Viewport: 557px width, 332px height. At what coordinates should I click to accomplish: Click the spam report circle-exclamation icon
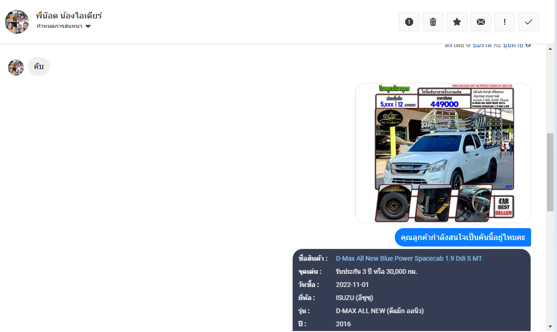point(409,22)
